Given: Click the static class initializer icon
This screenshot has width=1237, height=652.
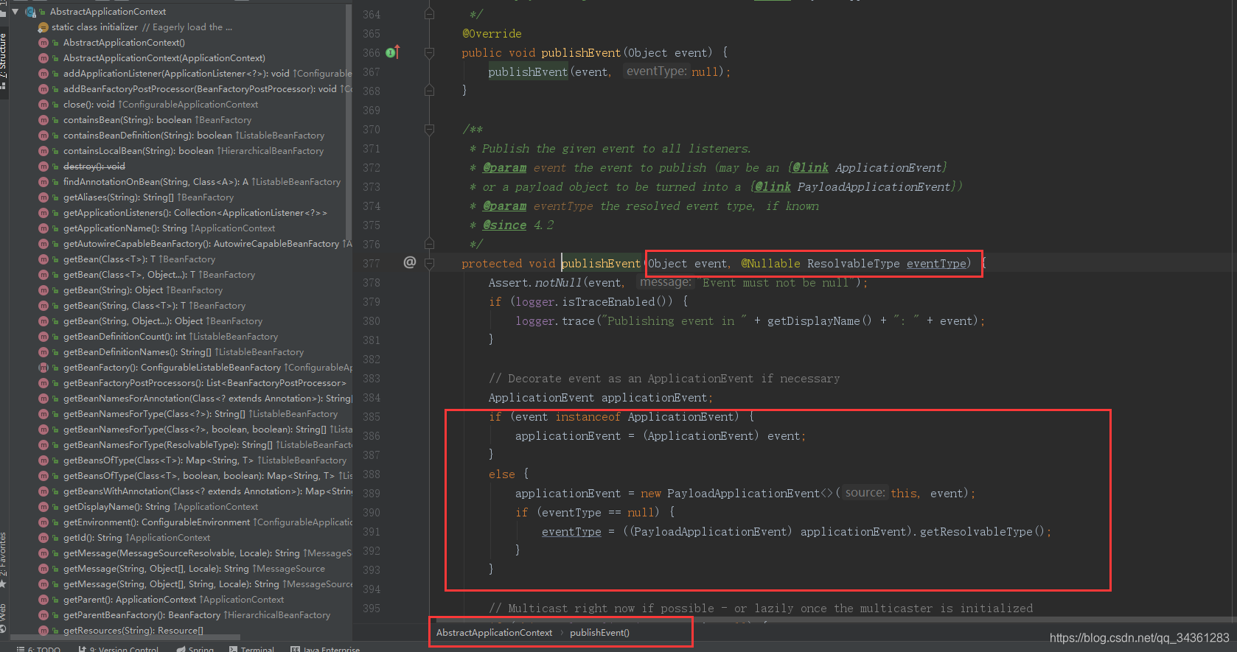Looking at the screenshot, I should click(x=43, y=27).
